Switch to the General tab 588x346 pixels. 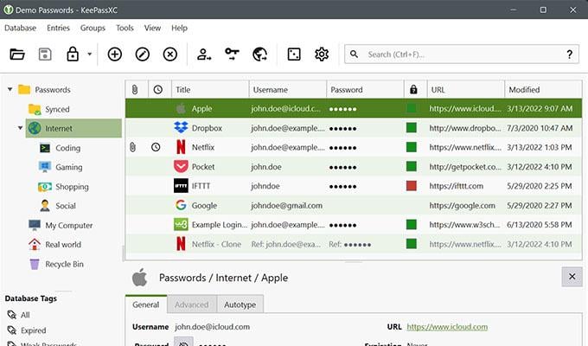pos(146,304)
